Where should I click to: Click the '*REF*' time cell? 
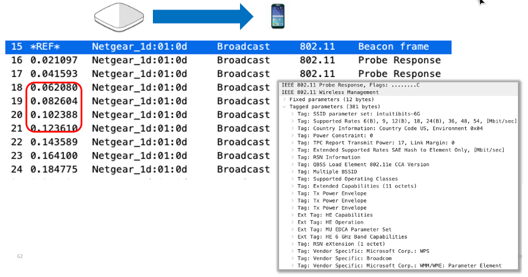pos(45,46)
